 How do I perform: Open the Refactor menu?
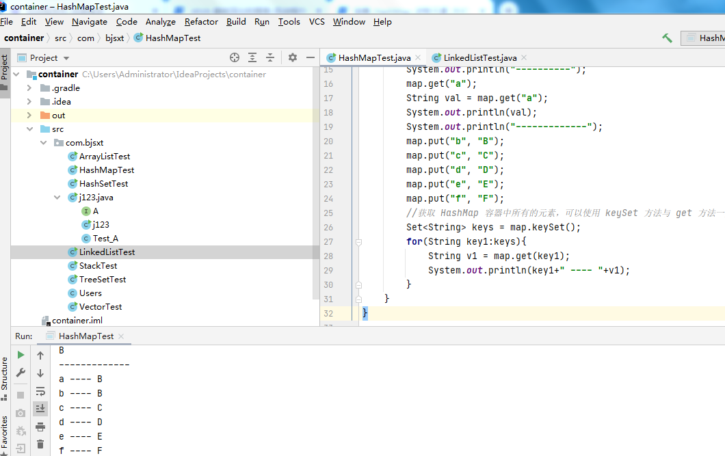click(201, 22)
